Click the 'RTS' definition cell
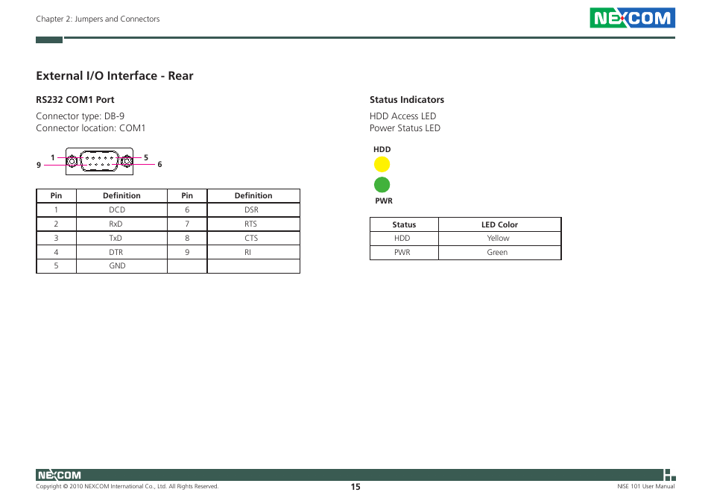 point(253,224)
